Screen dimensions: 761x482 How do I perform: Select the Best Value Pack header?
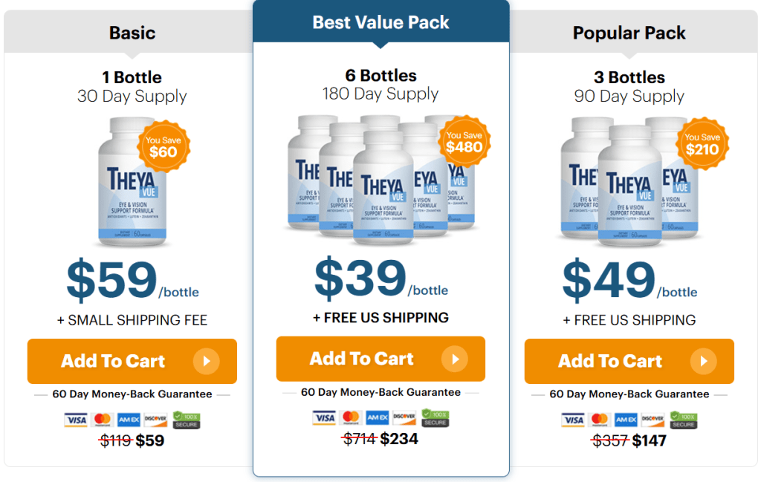[380, 22]
